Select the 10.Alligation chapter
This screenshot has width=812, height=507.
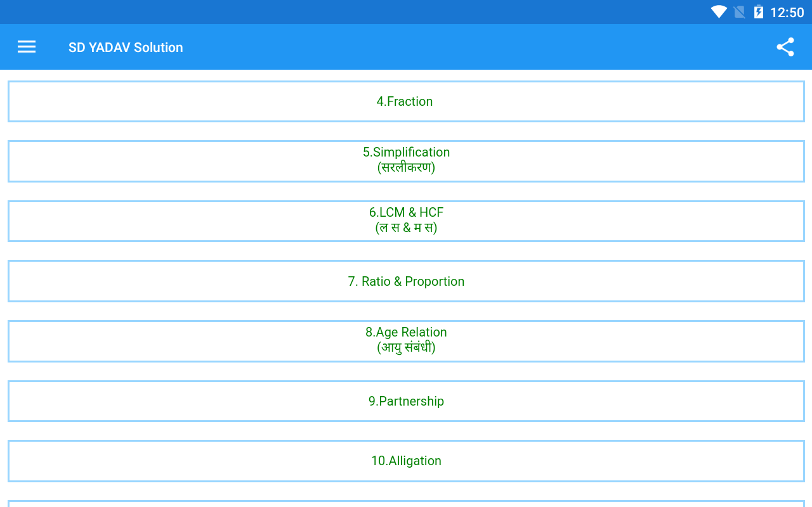coord(406,461)
